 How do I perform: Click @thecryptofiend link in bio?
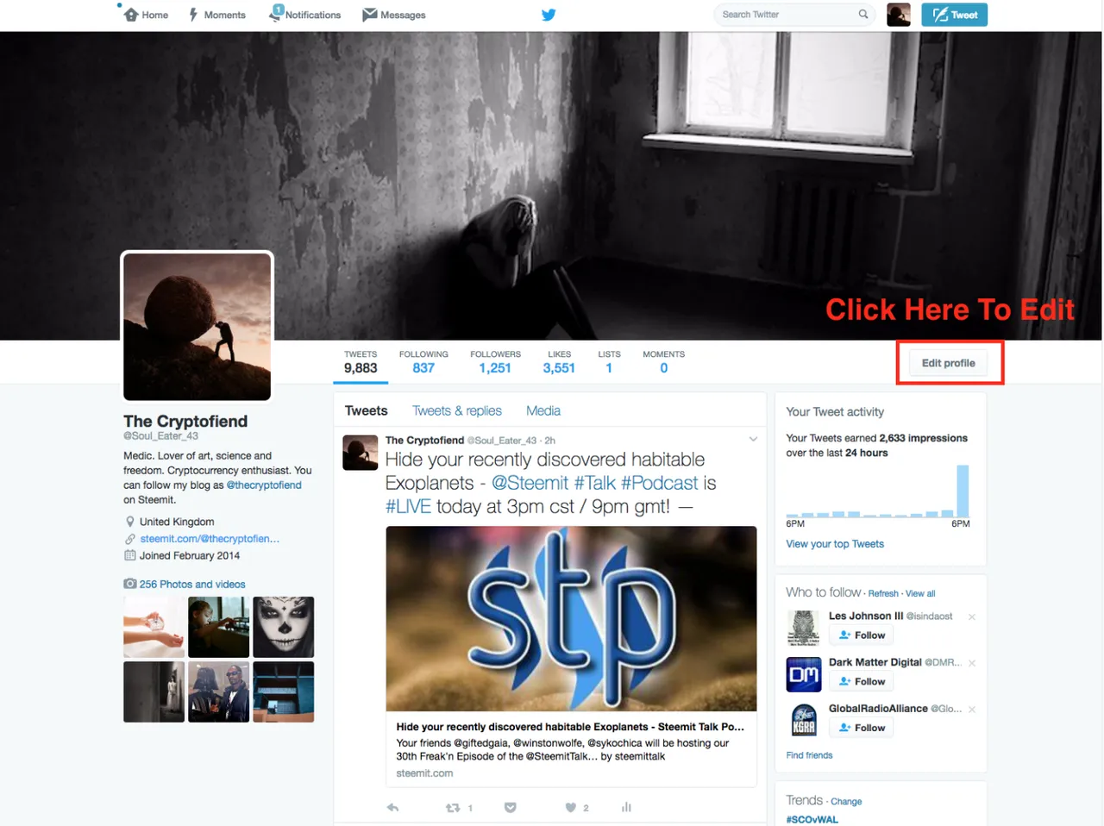point(264,485)
